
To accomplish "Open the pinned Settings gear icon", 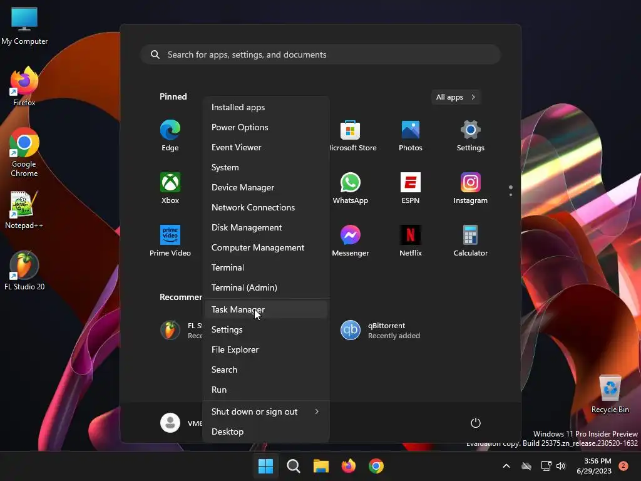I will coord(471,135).
